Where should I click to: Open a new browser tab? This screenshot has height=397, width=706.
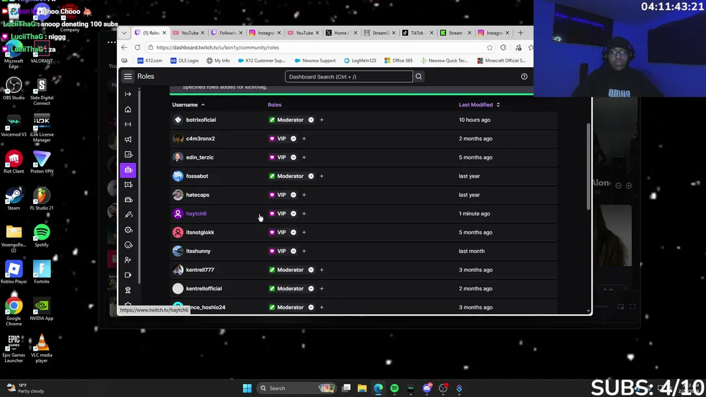(x=520, y=33)
